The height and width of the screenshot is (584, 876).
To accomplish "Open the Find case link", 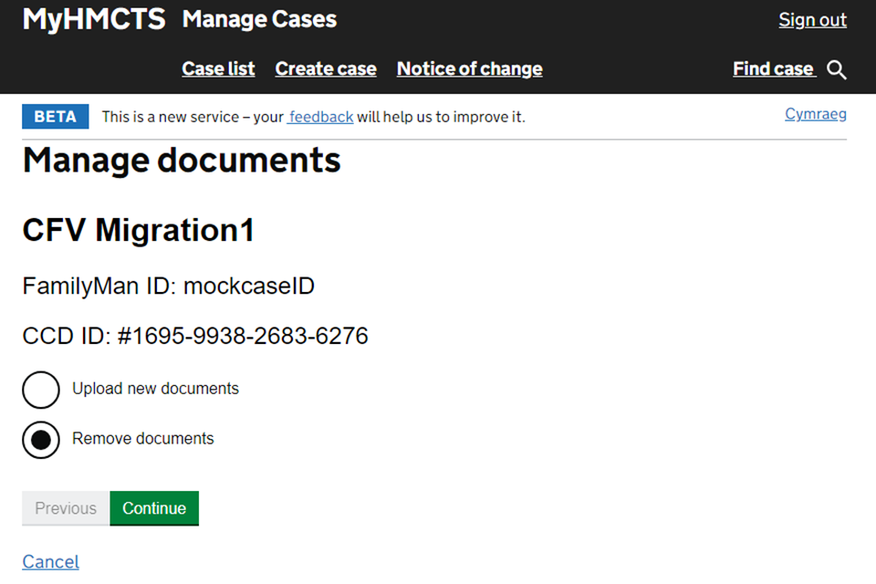I will 773,69.
